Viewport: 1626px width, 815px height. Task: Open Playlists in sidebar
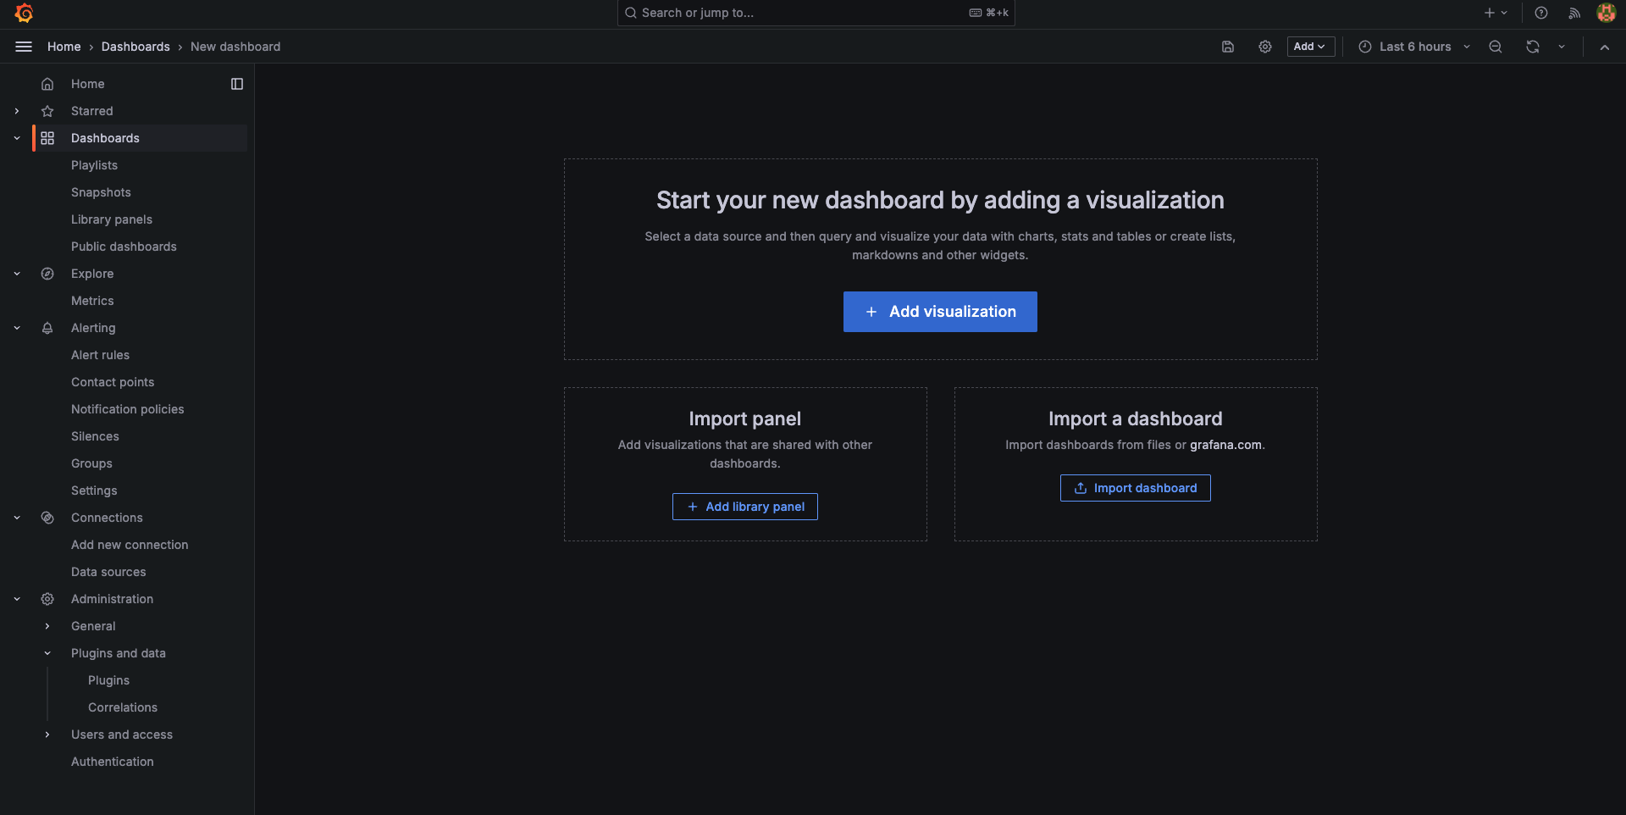tap(94, 165)
